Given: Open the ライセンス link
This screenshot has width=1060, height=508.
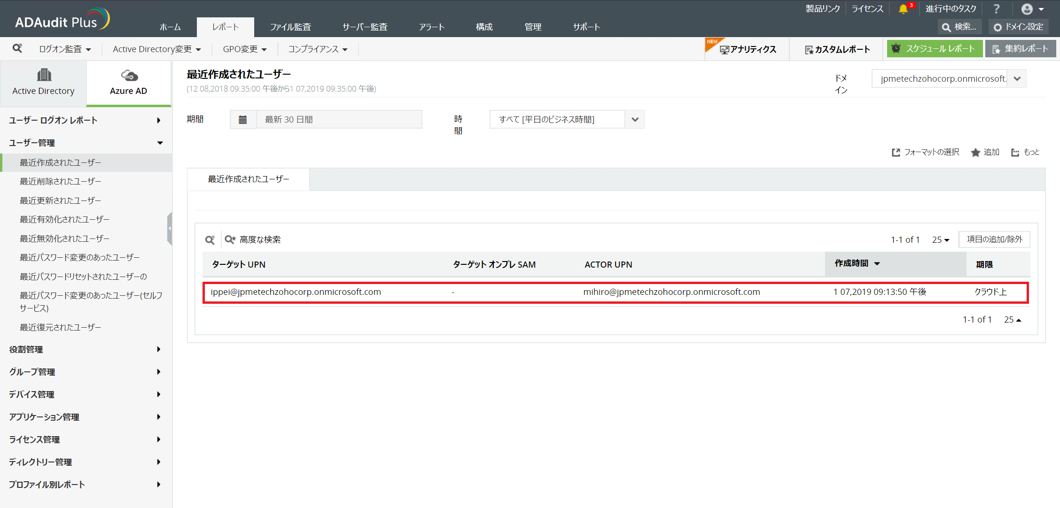Looking at the screenshot, I should 867,9.
